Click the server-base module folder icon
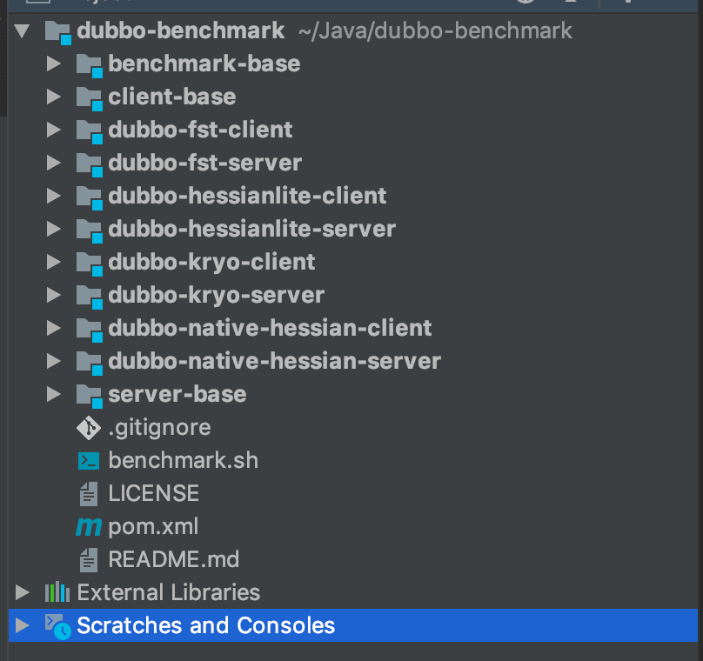Viewport: 703px width, 661px height. [89, 394]
